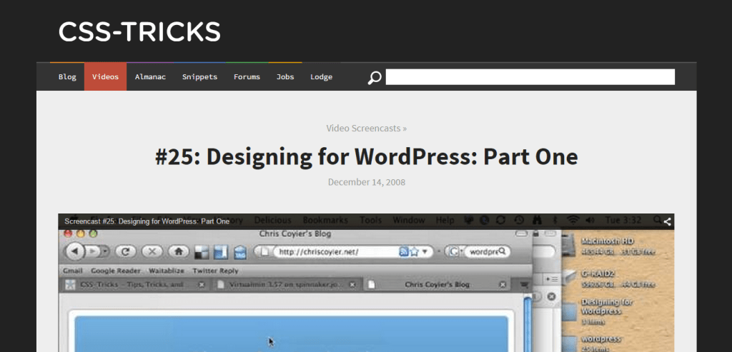732x352 pixels.
Task: Open the Almanac section
Action: click(150, 77)
